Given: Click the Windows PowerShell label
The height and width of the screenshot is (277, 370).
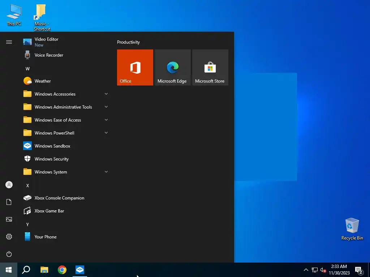Looking at the screenshot, I should (x=55, y=133).
